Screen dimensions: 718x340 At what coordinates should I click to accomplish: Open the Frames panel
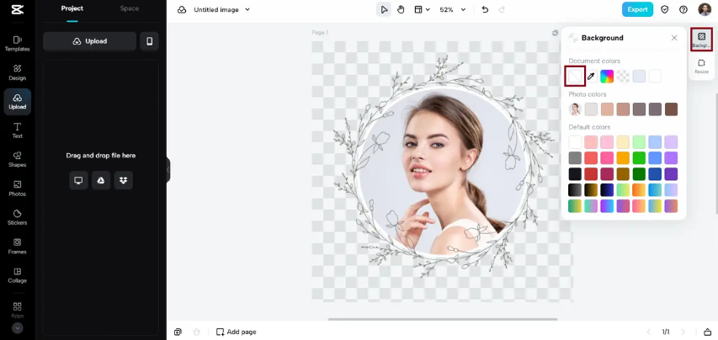(x=18, y=247)
